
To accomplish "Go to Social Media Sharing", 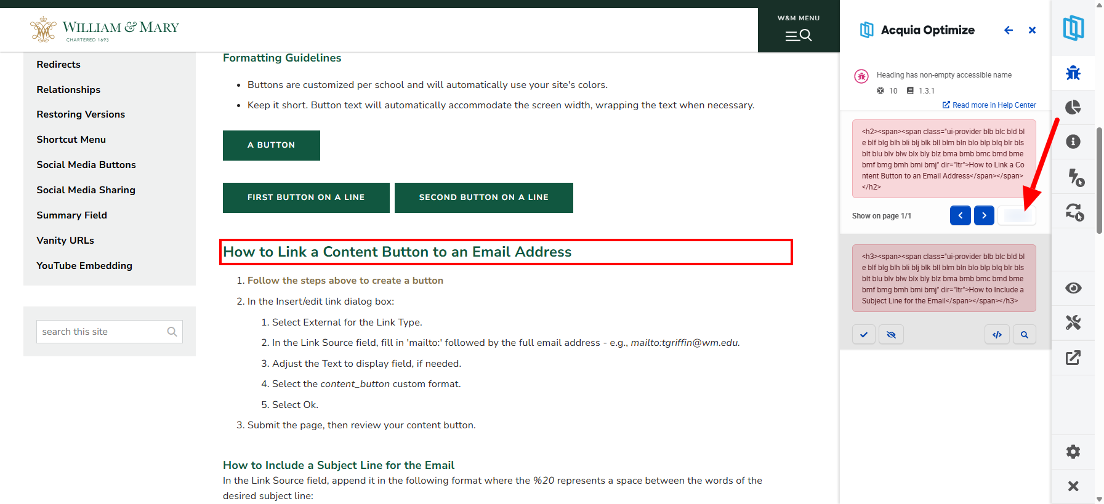I will (x=86, y=190).
